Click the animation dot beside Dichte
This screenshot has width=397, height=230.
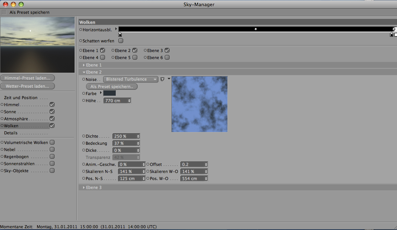click(83, 136)
